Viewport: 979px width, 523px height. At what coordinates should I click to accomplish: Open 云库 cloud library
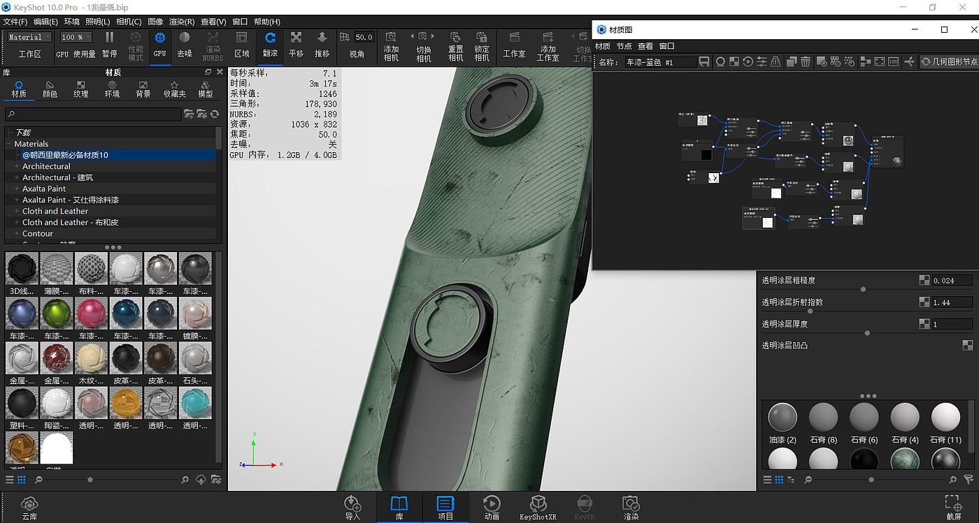tap(29, 507)
